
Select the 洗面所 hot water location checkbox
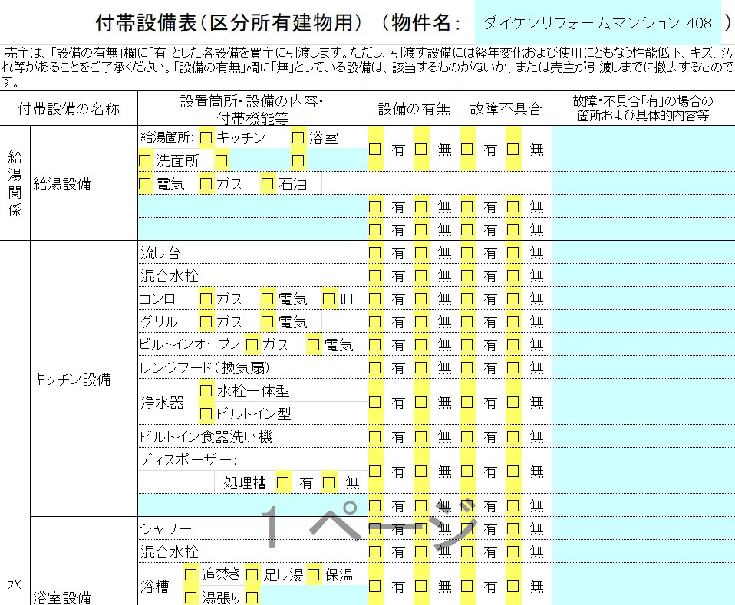pyautogui.click(x=144, y=161)
